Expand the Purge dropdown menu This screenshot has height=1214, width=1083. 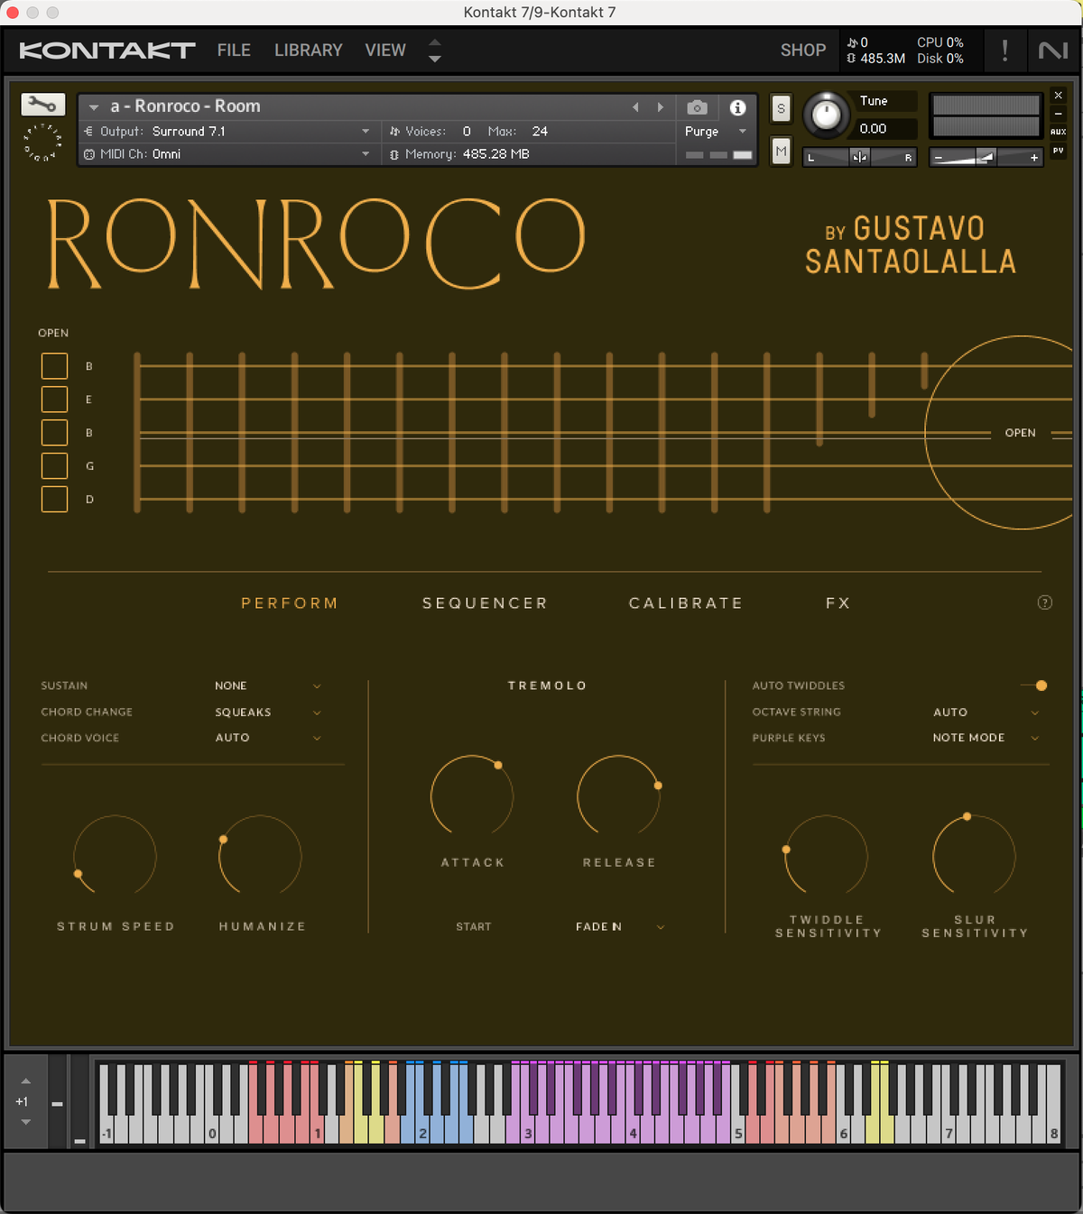tap(717, 132)
